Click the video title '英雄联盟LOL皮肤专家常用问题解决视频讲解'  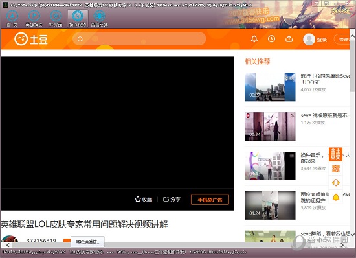[84, 224]
